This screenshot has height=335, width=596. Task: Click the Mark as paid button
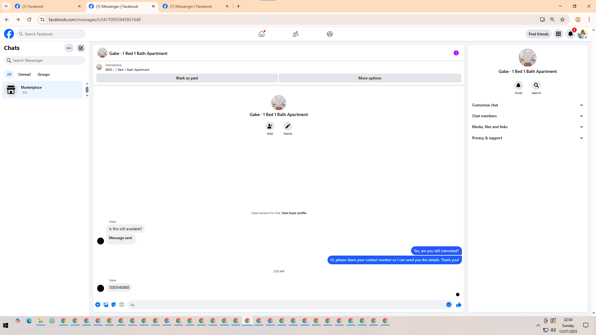click(187, 78)
